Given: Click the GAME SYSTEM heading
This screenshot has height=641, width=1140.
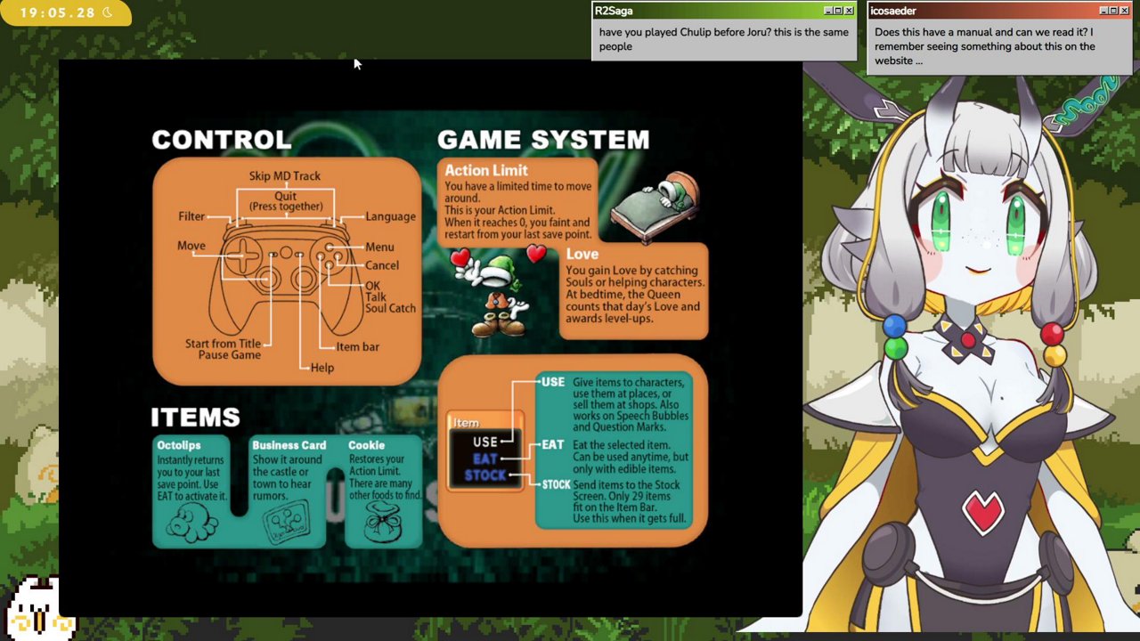Looking at the screenshot, I should click(543, 140).
